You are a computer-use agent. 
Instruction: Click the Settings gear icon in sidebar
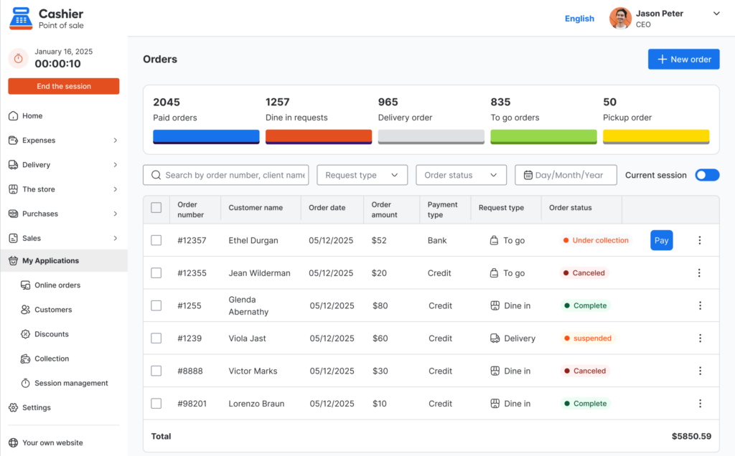(x=13, y=407)
